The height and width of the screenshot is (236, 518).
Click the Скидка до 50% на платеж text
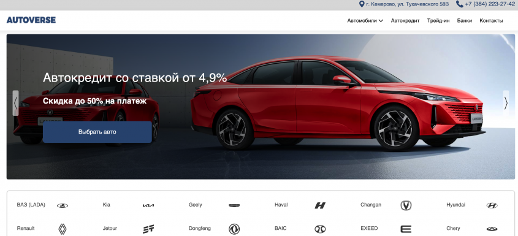tap(94, 101)
